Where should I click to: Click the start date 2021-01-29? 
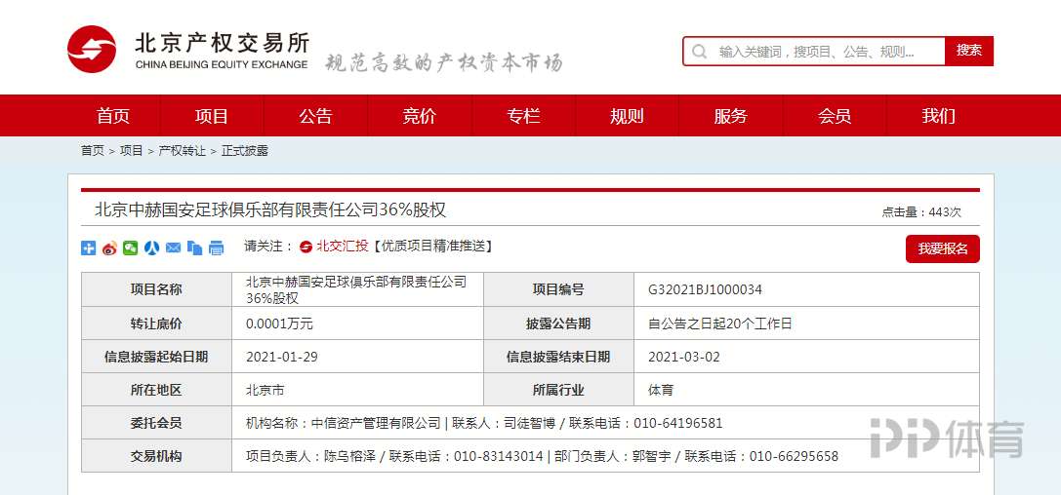(x=281, y=357)
